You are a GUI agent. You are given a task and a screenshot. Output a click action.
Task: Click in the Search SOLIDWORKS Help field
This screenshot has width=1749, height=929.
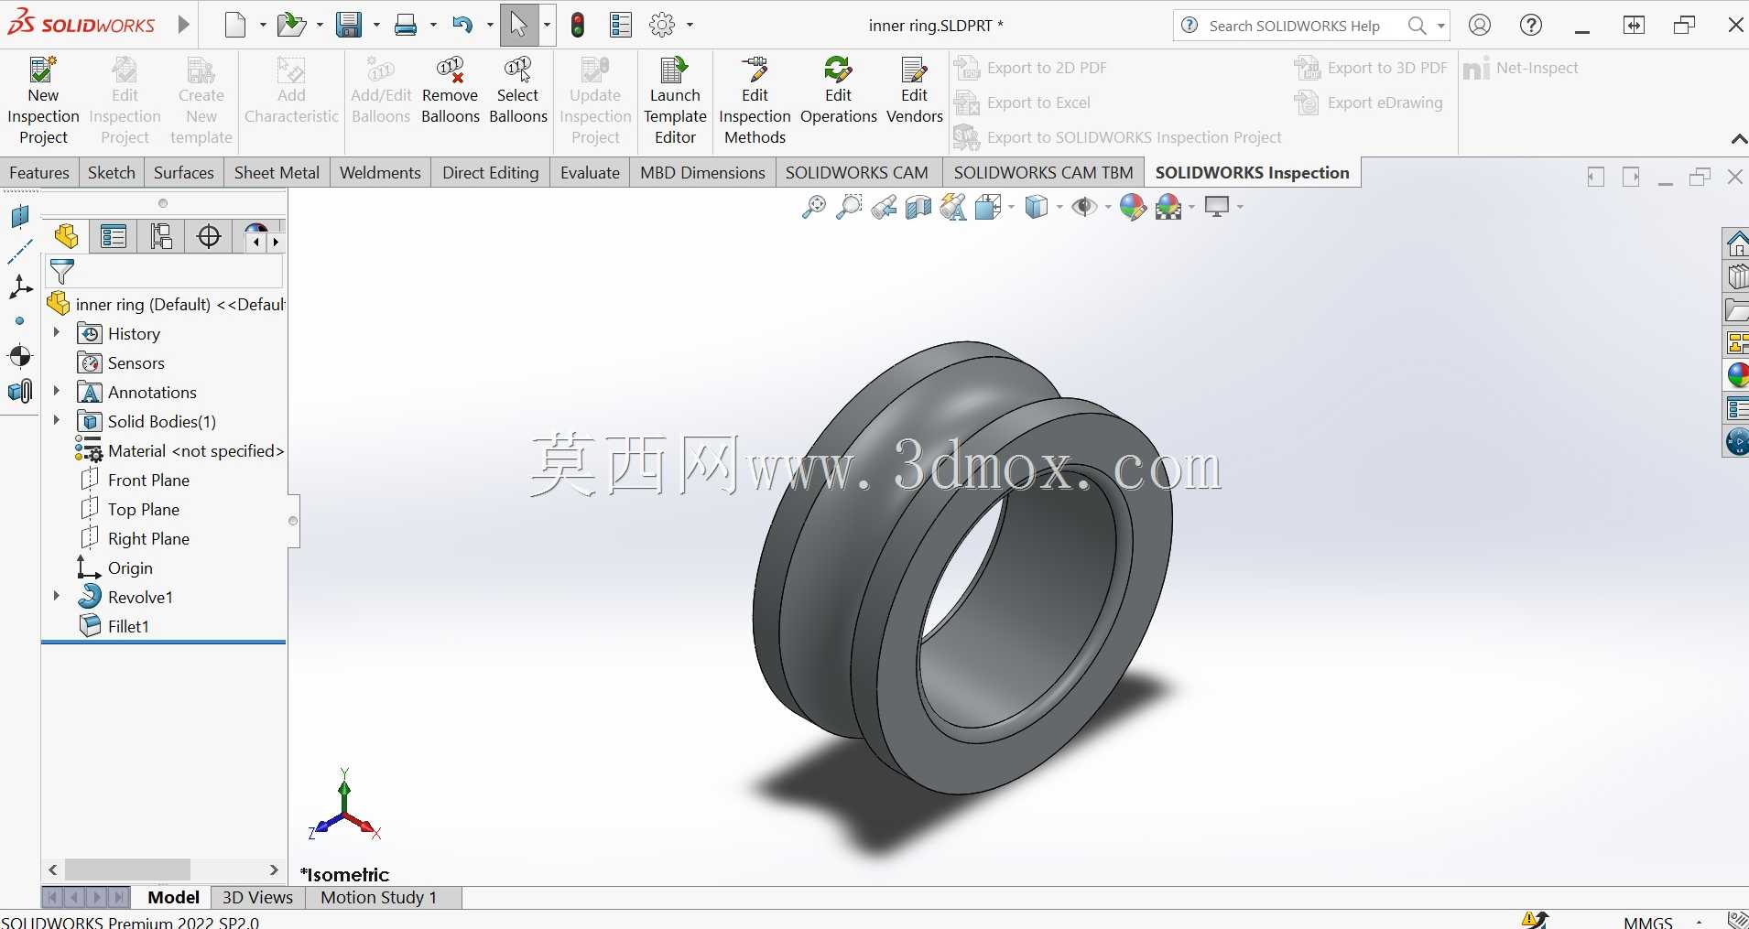[1294, 26]
